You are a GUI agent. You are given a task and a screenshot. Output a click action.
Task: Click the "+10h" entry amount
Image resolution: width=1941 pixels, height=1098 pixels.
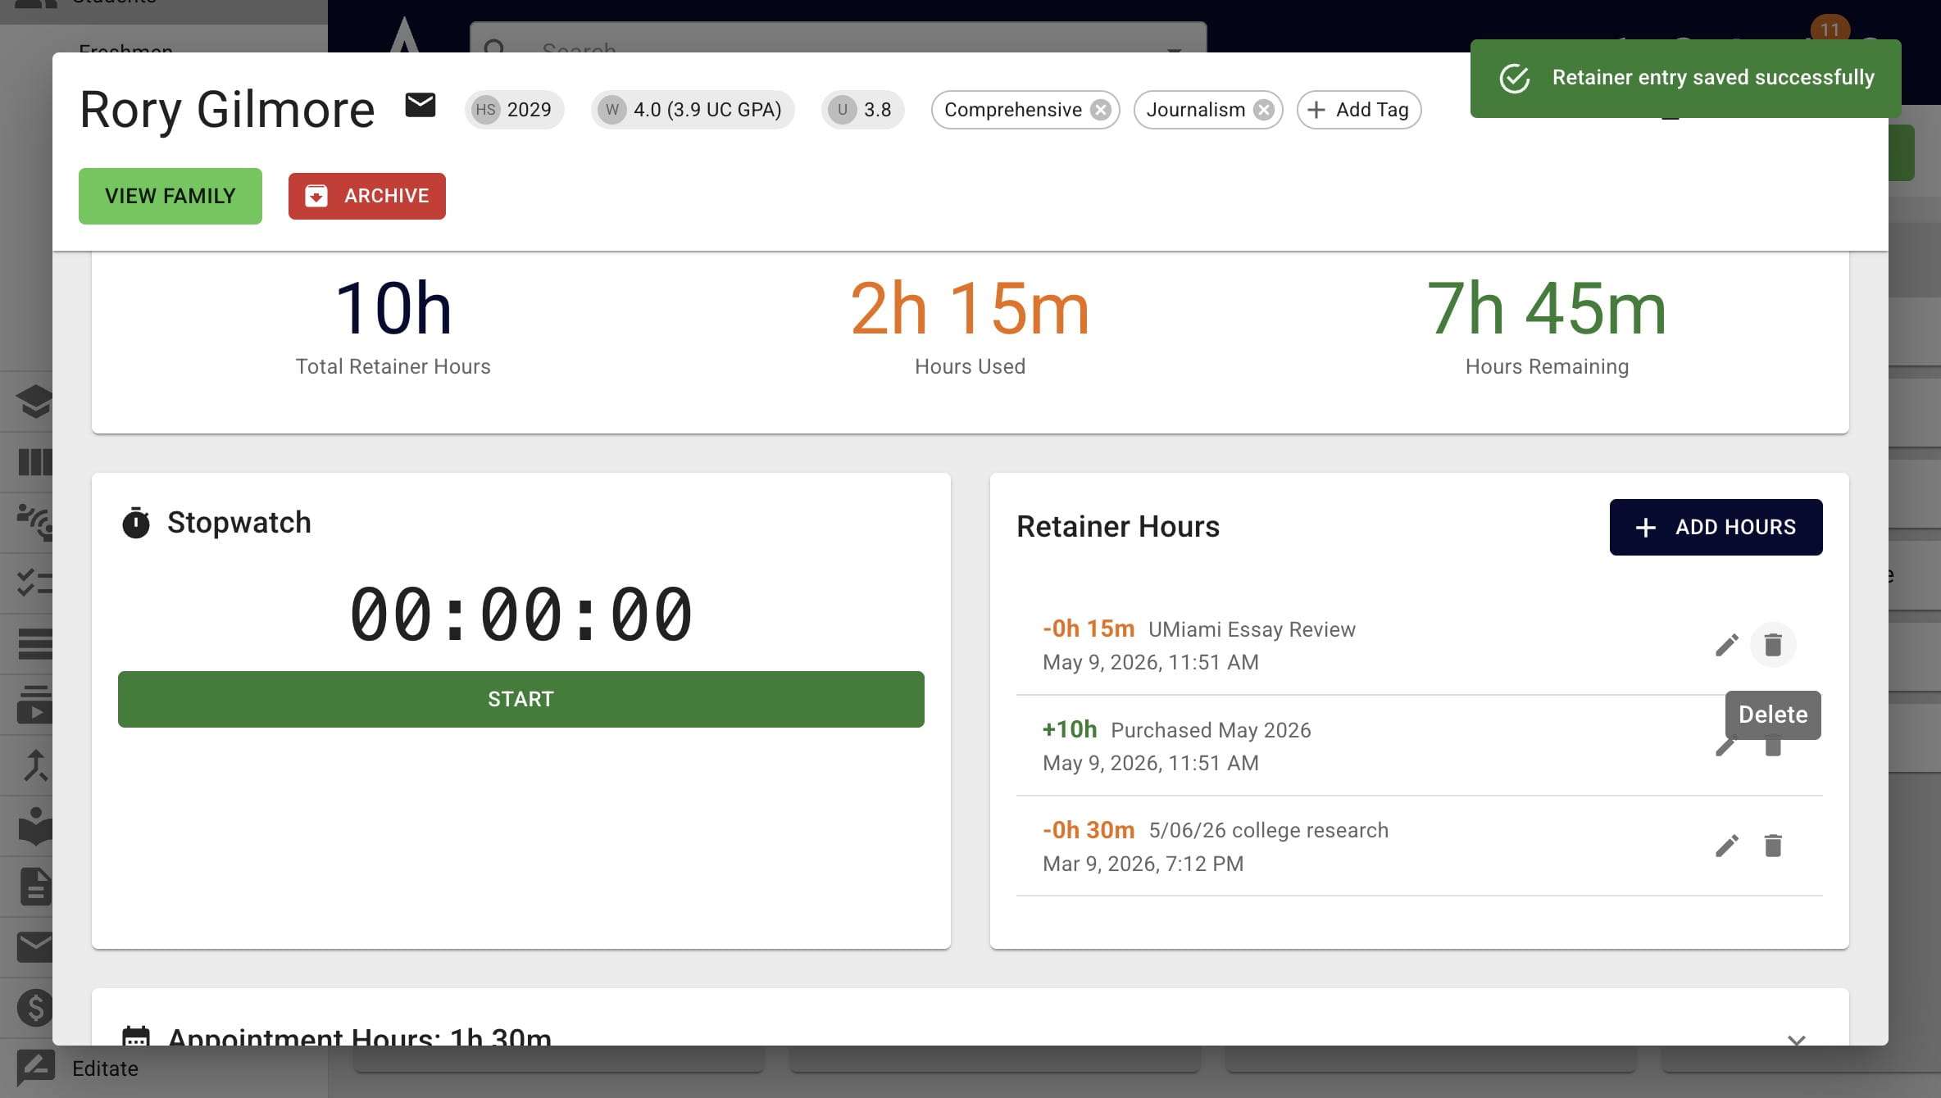(x=1070, y=729)
